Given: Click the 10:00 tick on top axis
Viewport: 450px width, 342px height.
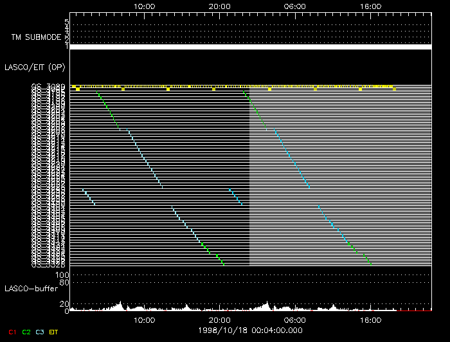Looking at the screenshot, I should [144, 6].
